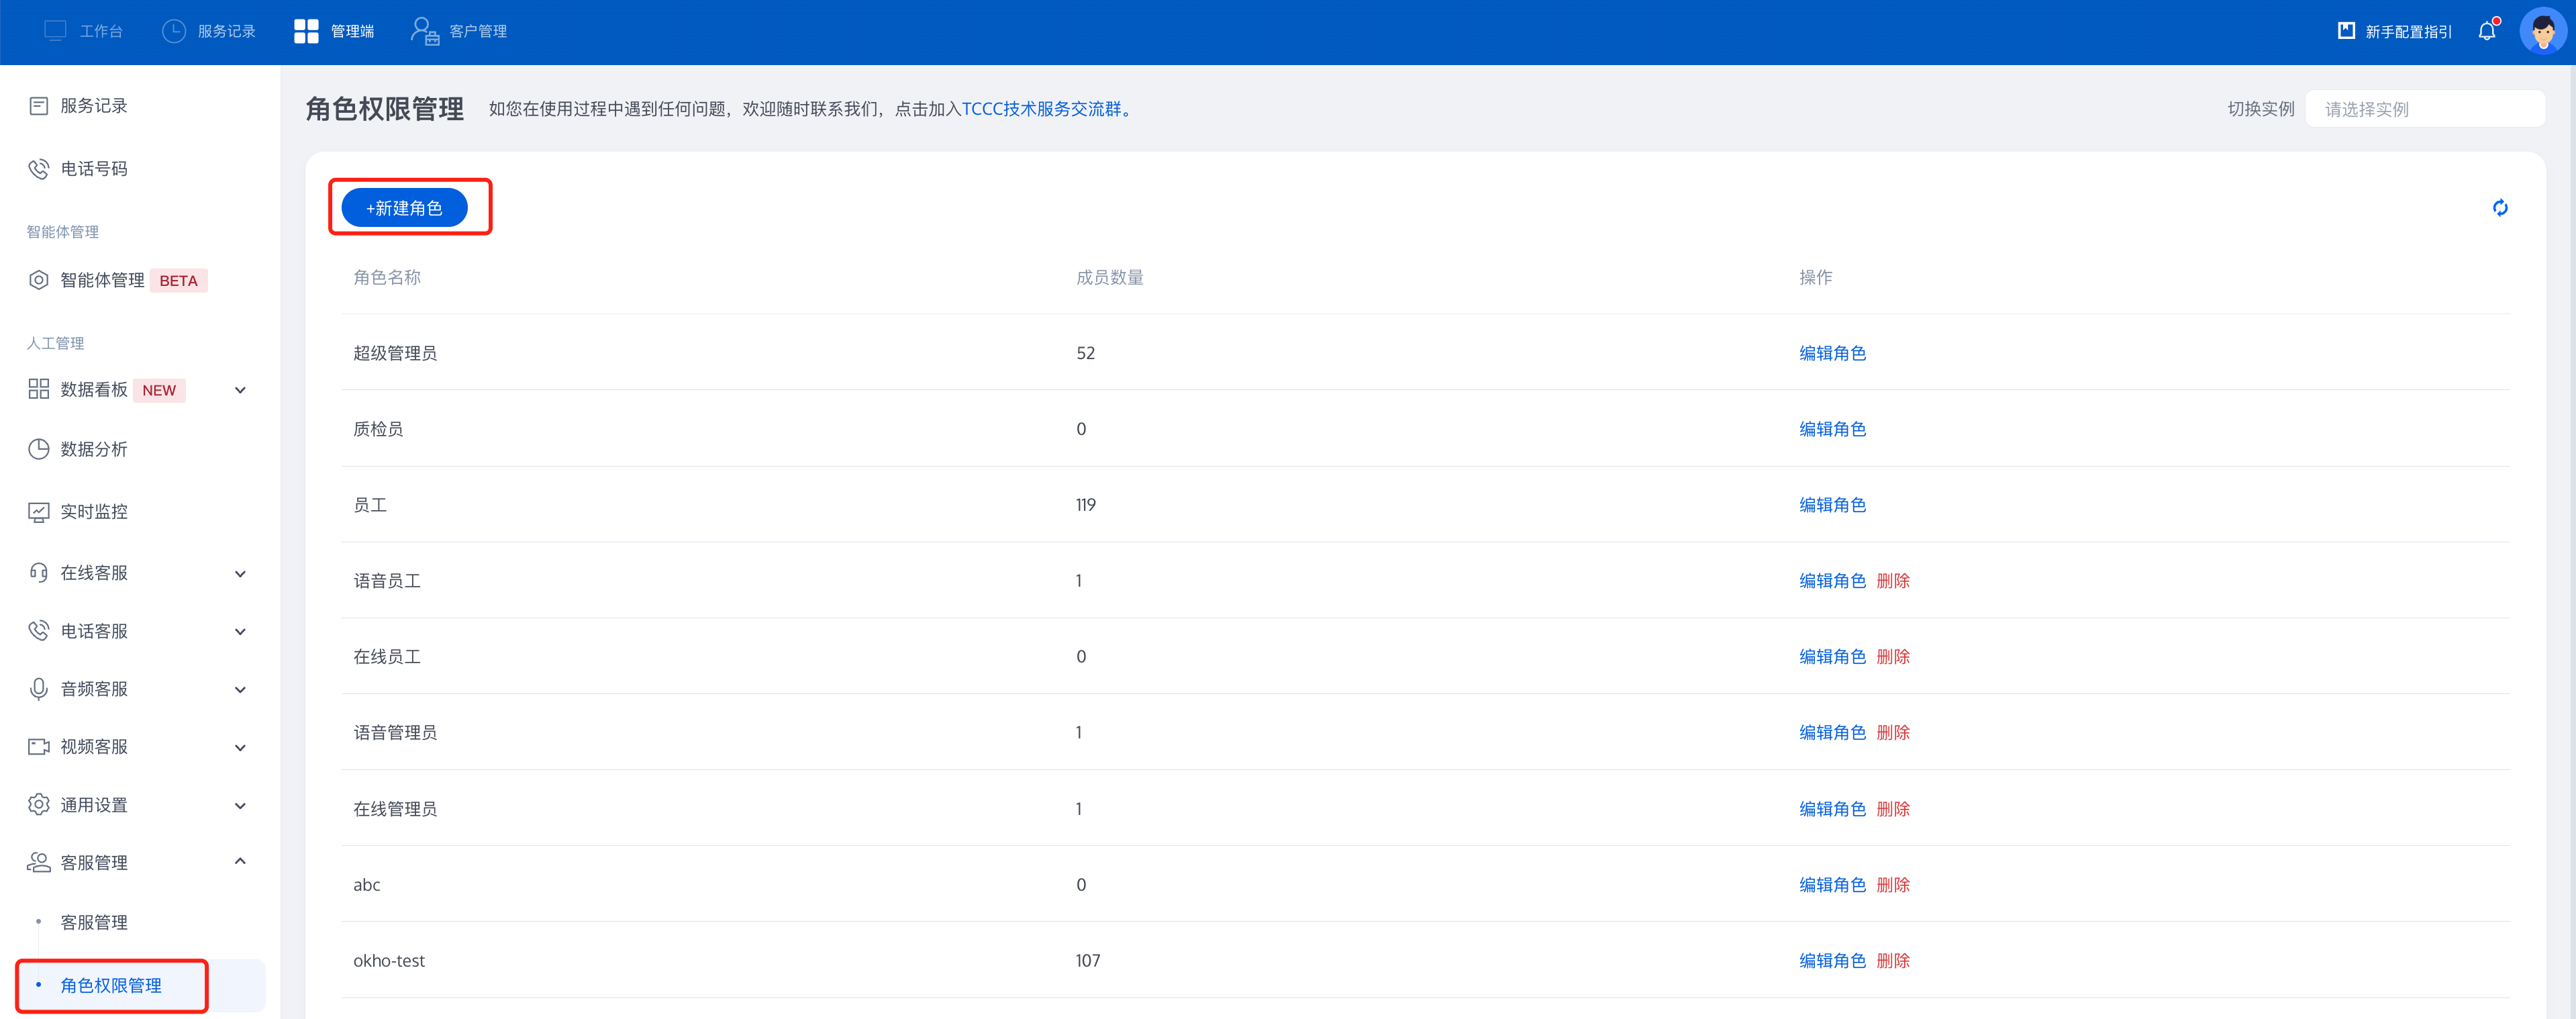The height and width of the screenshot is (1019, 2576).
Task: Open the 工作台 workbench monitor icon
Action: 55,31
